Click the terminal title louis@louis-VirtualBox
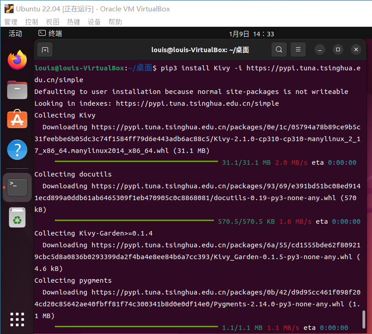372x334 pixels. coord(200,50)
